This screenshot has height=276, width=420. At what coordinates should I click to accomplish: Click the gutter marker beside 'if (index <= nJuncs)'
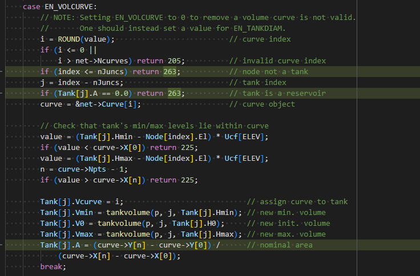[2, 72]
